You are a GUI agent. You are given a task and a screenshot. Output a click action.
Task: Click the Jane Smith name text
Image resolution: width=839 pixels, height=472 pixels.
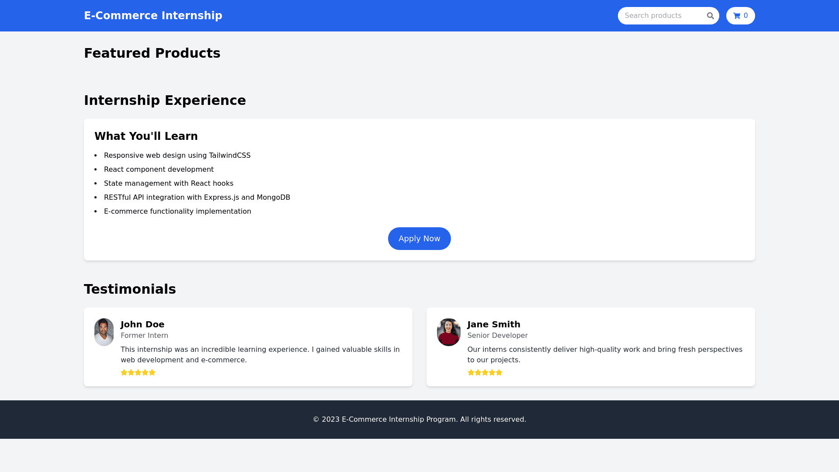coord(494,324)
